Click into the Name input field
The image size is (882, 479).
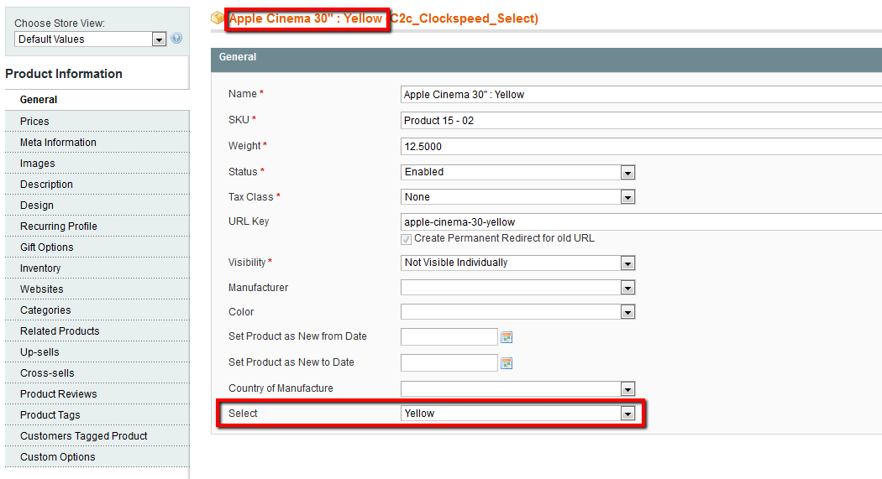[641, 94]
